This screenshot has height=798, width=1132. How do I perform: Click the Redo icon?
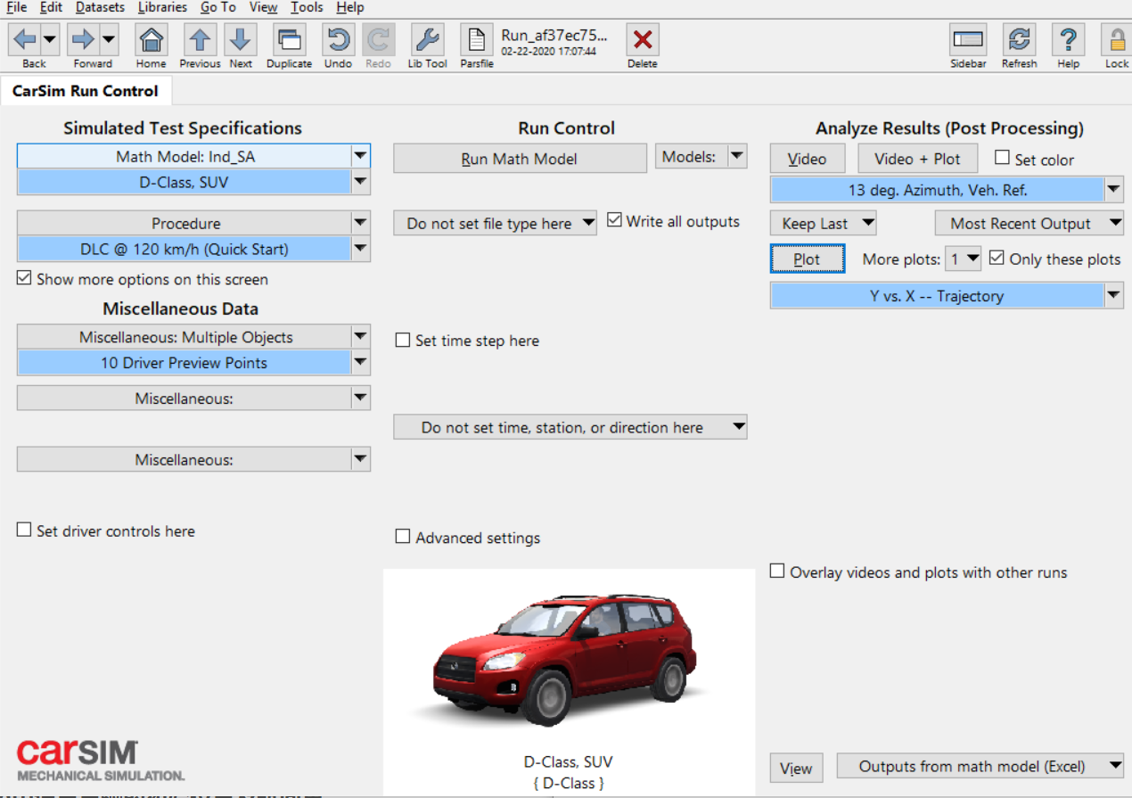click(378, 39)
